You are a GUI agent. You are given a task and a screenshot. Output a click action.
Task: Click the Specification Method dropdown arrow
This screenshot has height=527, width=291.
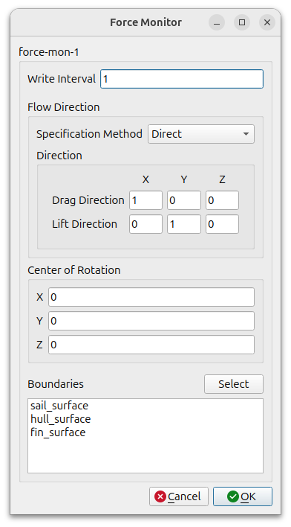(246, 134)
